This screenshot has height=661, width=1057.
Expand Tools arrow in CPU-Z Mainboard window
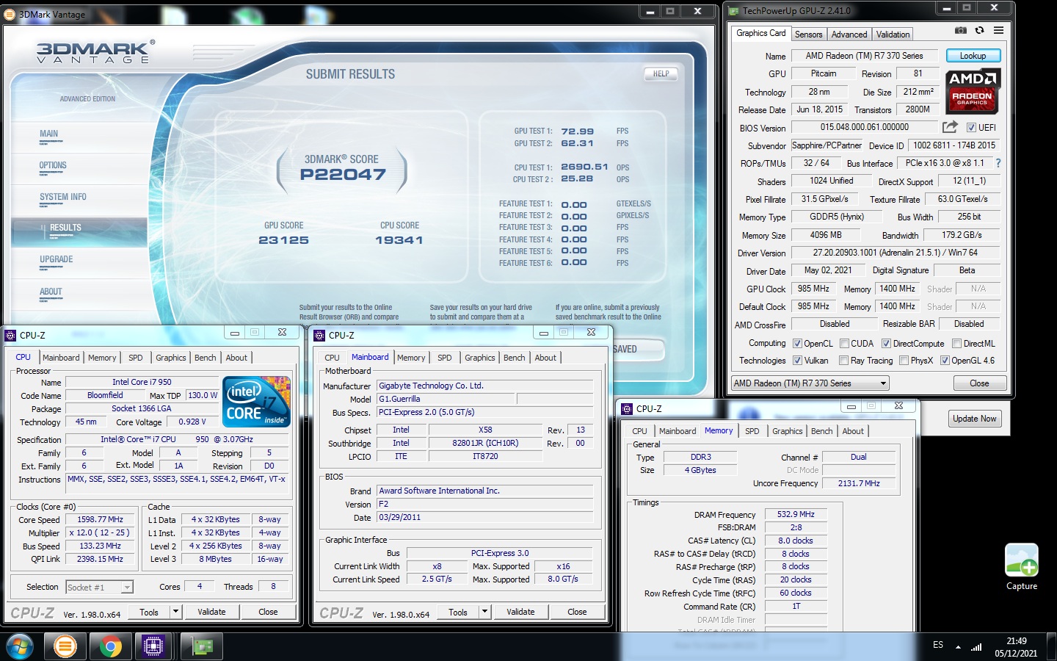(x=484, y=612)
